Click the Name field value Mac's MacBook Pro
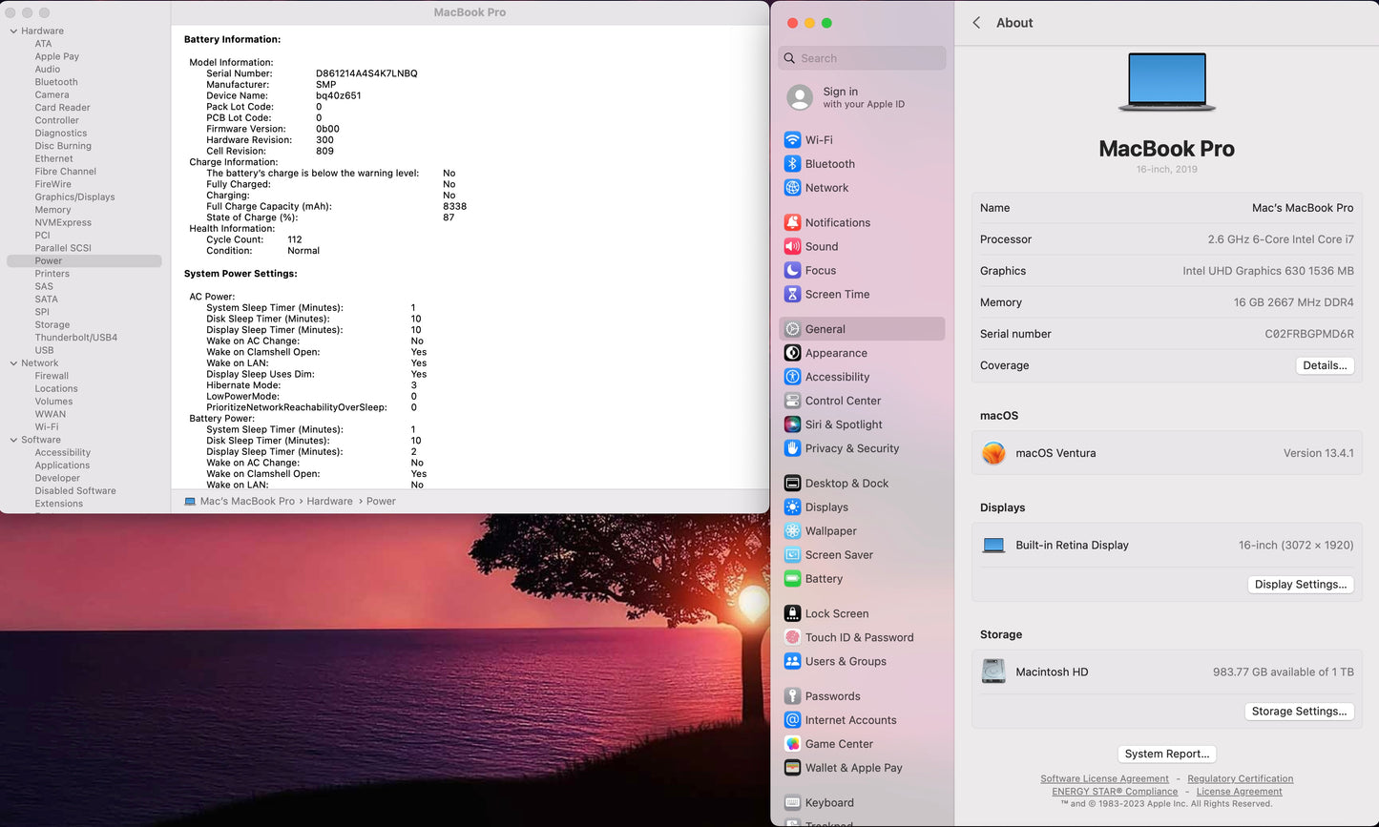 pos(1303,208)
